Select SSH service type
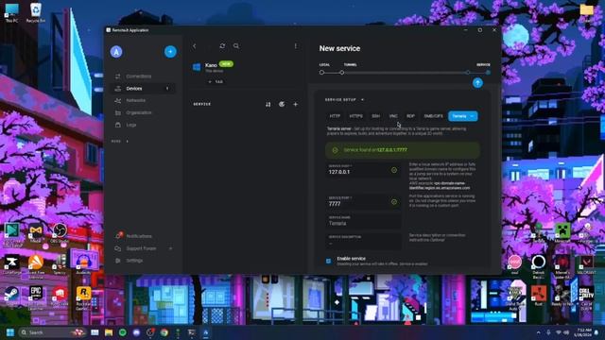 (376, 116)
